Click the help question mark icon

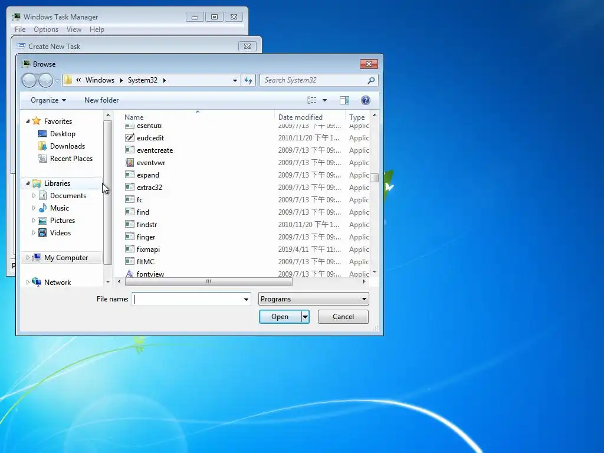366,100
